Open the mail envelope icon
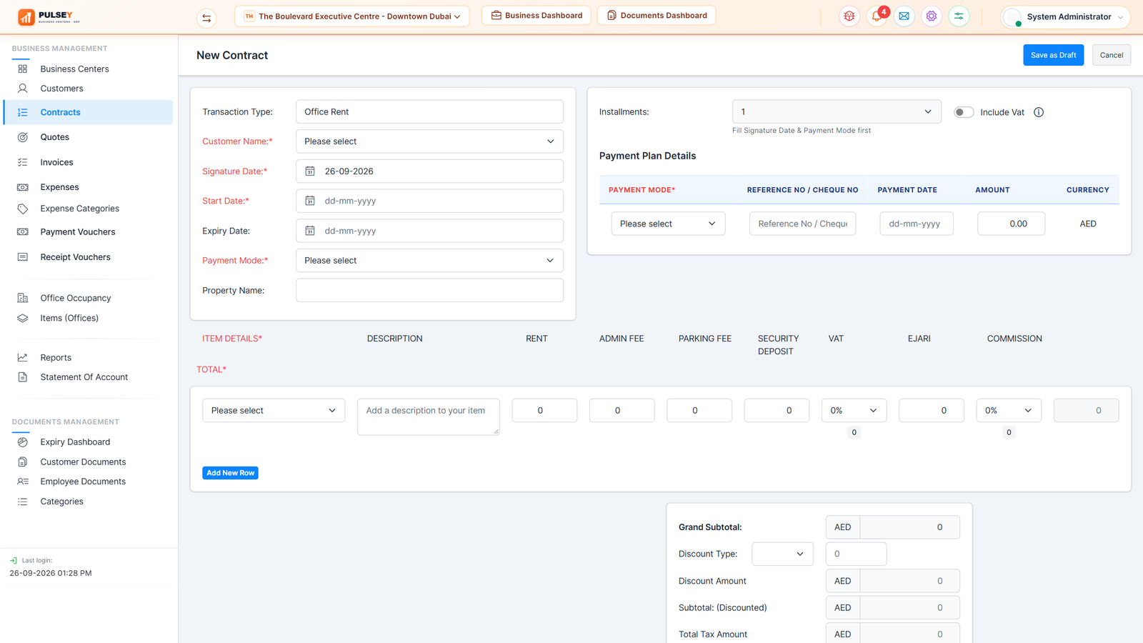1143x643 pixels. tap(904, 16)
